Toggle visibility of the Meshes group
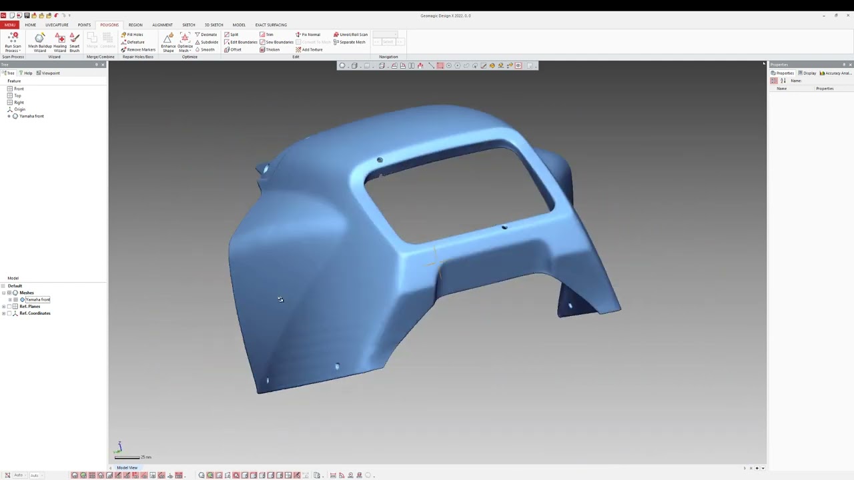The height and width of the screenshot is (480, 854). (x=9, y=293)
